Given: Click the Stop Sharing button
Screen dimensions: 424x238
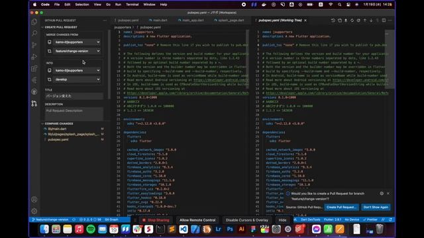Looking at the screenshot, I should (156, 220).
